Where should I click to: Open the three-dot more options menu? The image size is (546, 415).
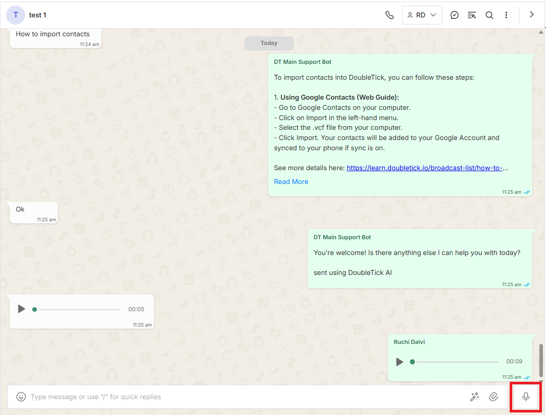(x=506, y=15)
